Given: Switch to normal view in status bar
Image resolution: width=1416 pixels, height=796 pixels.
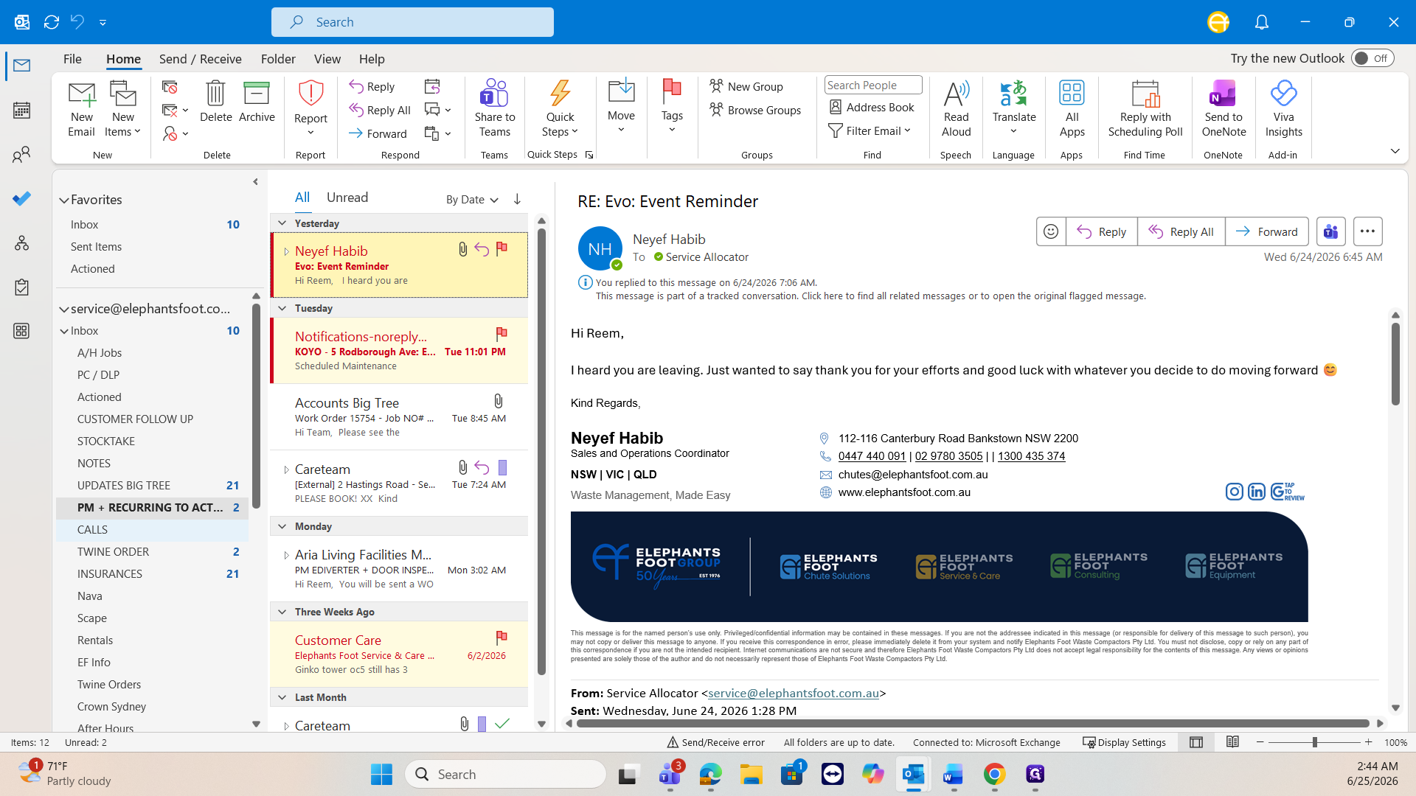Looking at the screenshot, I should [x=1196, y=742].
